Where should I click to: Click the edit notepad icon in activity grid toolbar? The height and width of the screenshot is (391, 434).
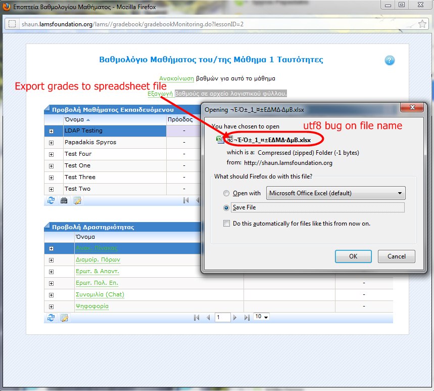click(64, 318)
